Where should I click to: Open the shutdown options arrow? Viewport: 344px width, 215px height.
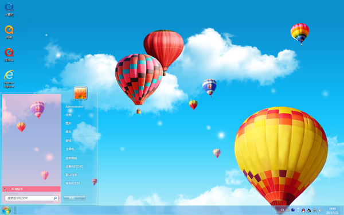tap(83, 198)
